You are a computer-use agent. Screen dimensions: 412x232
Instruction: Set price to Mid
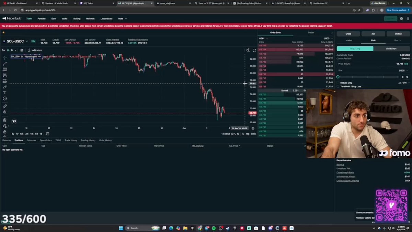pyautogui.click(x=406, y=64)
